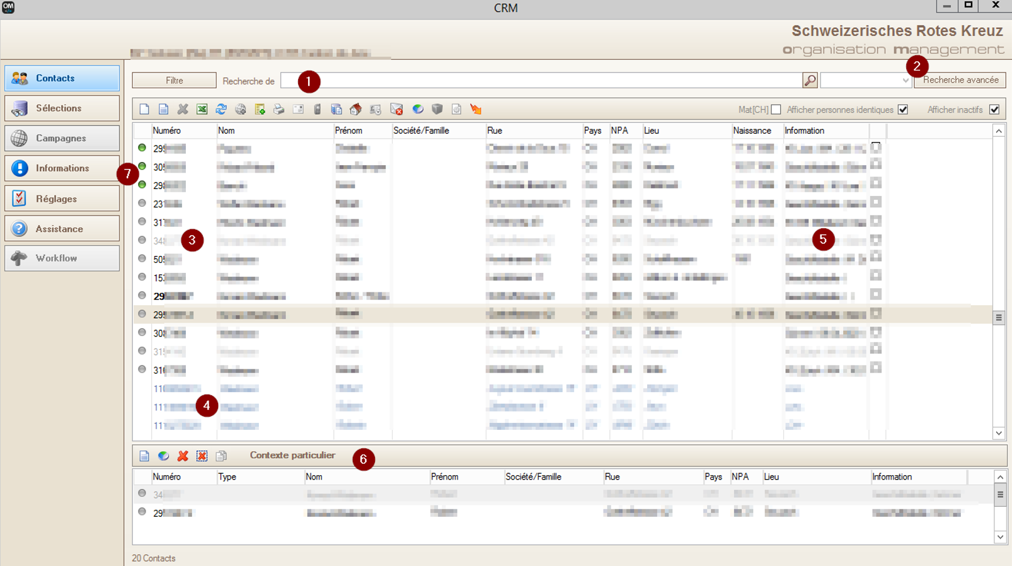Open the Réglages section

(x=62, y=199)
